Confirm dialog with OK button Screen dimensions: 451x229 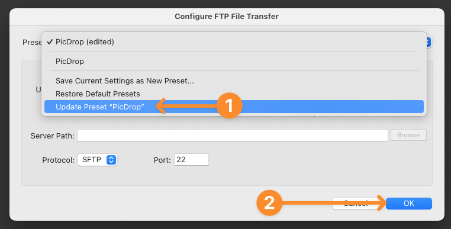(x=409, y=204)
